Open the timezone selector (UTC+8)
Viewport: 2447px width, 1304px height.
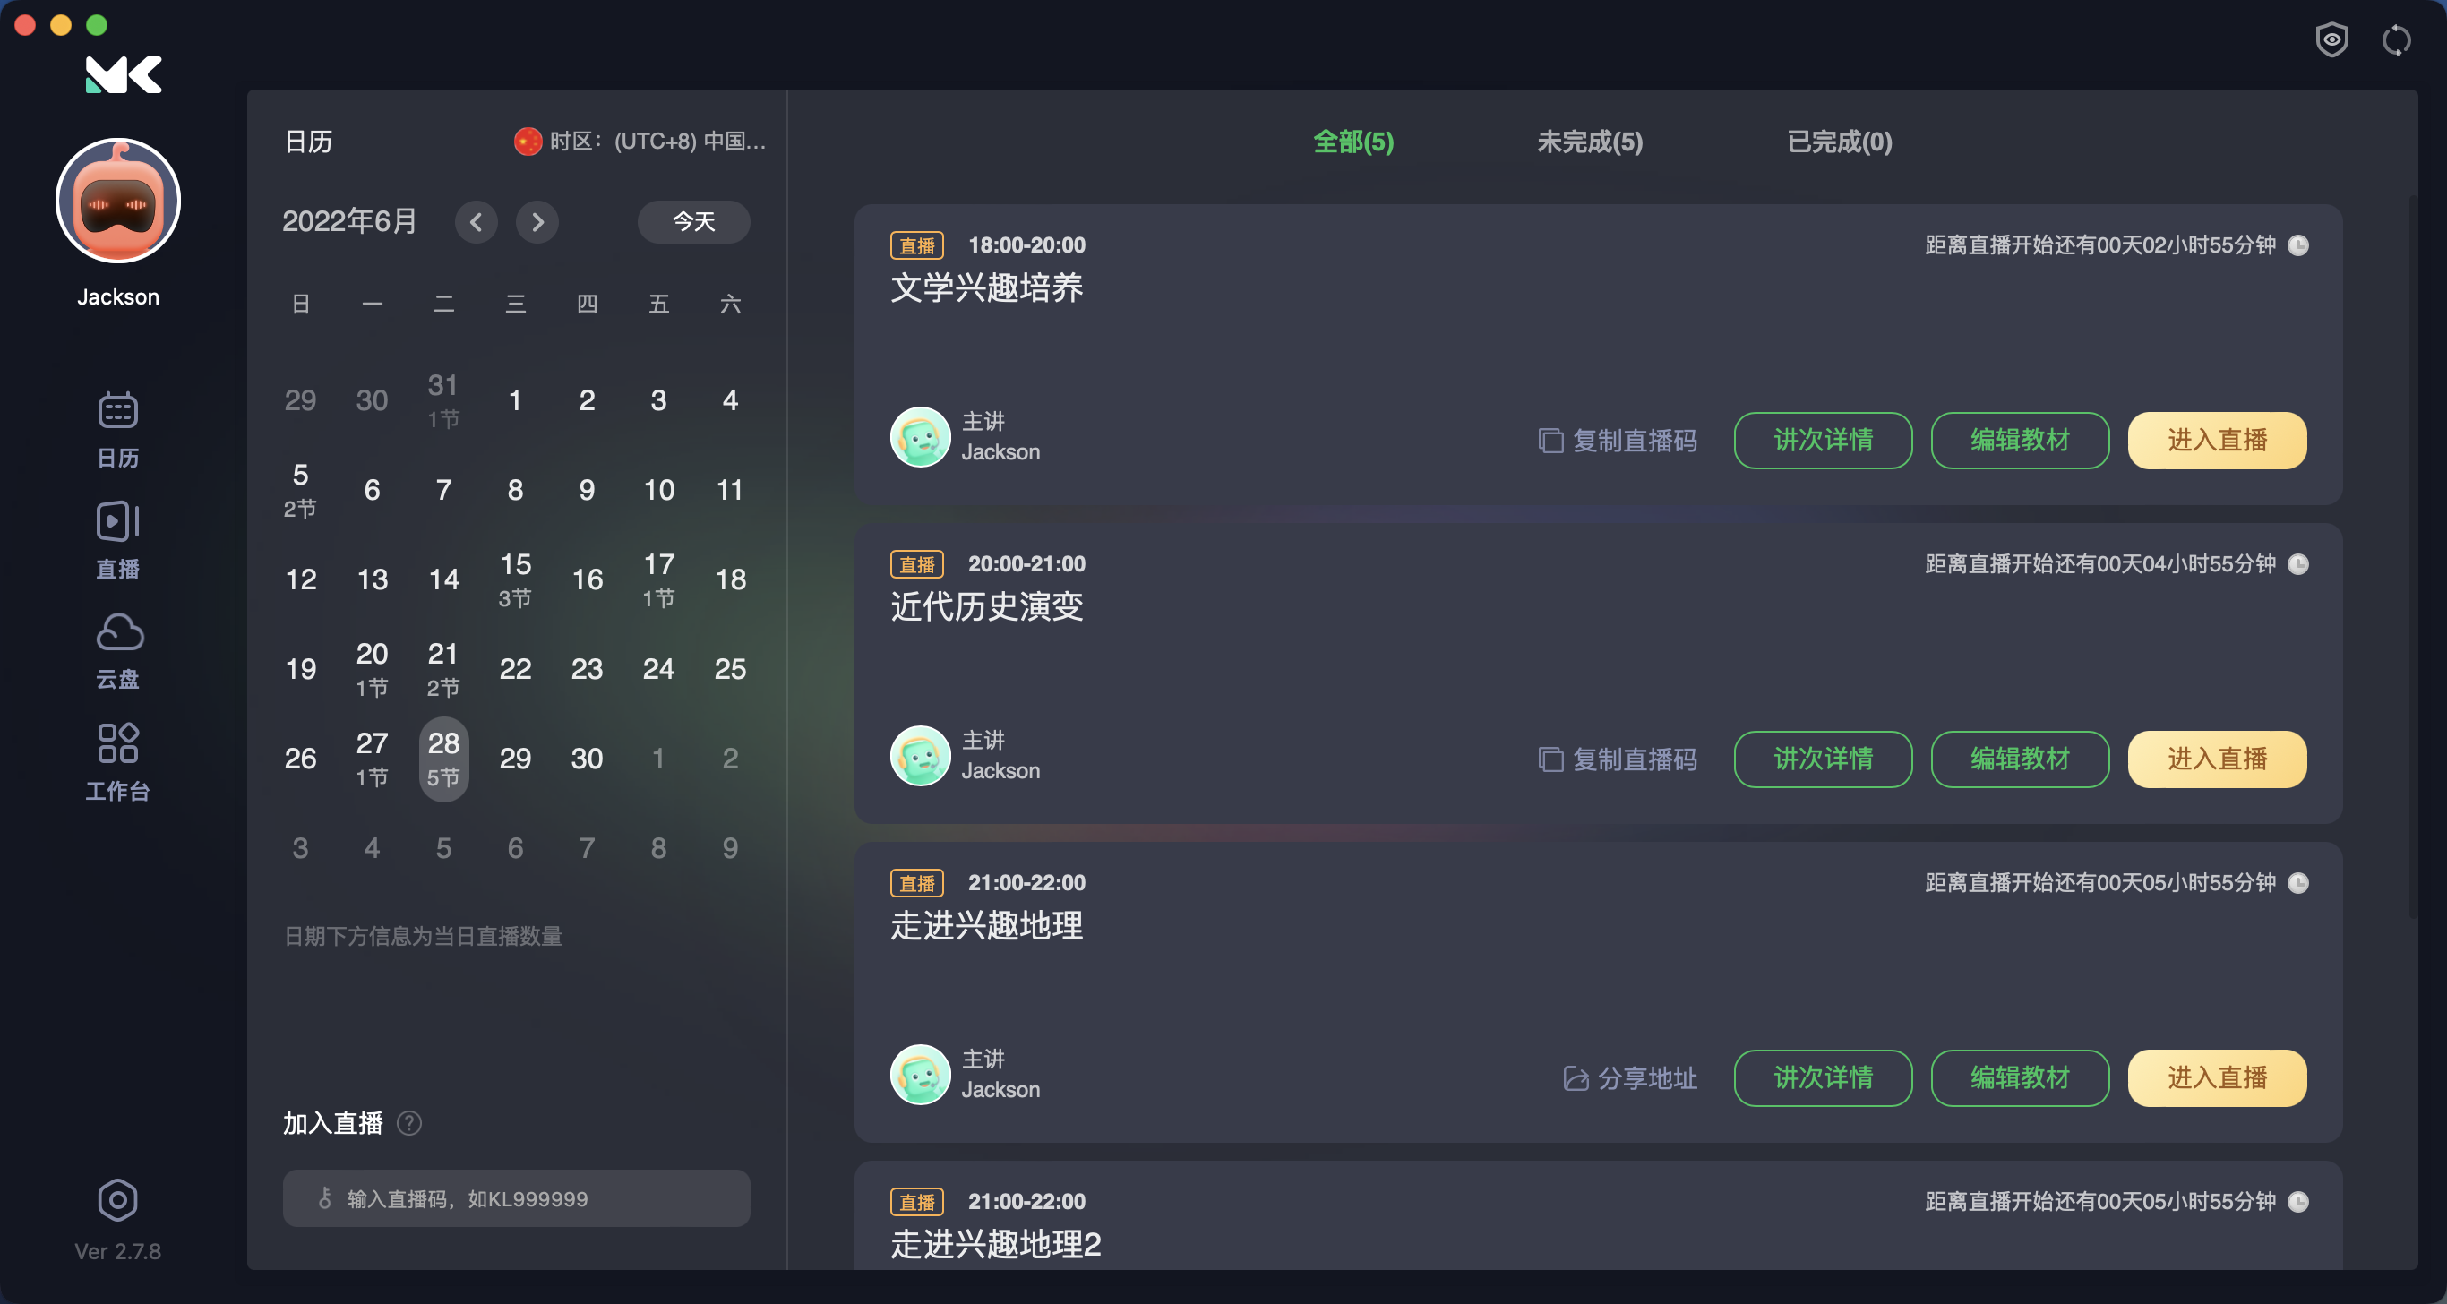click(640, 142)
